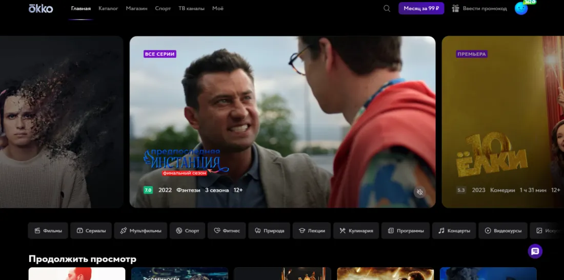Open search with the magnifier icon
564x280 pixels.
pyautogui.click(x=387, y=8)
